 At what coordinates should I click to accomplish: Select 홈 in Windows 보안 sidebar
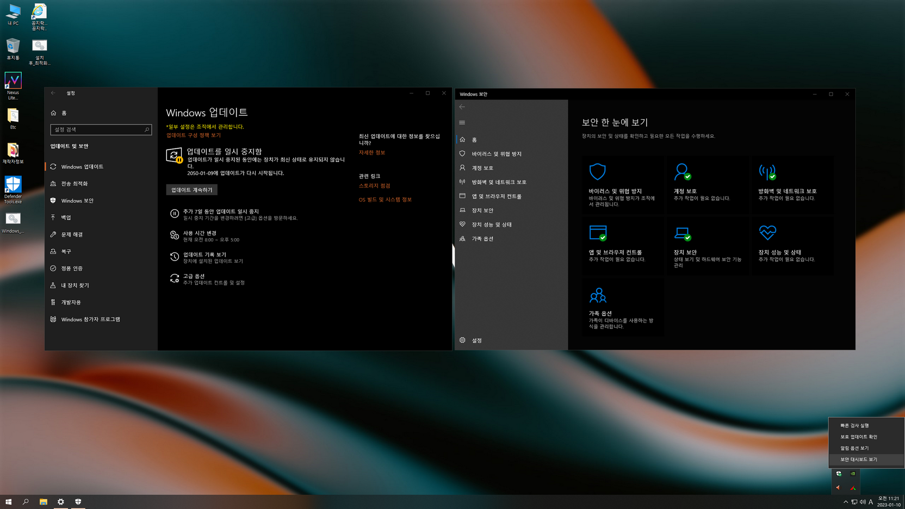click(511, 140)
